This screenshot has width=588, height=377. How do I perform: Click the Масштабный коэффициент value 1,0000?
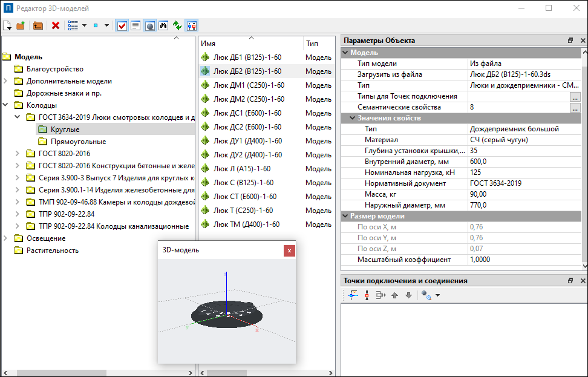click(x=524, y=260)
